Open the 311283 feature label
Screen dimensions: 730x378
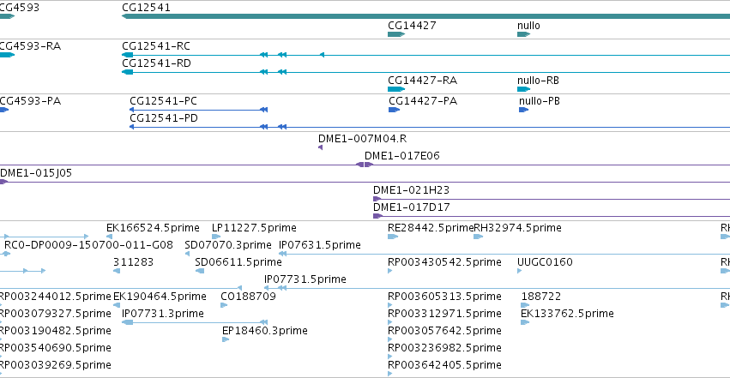[x=133, y=262]
